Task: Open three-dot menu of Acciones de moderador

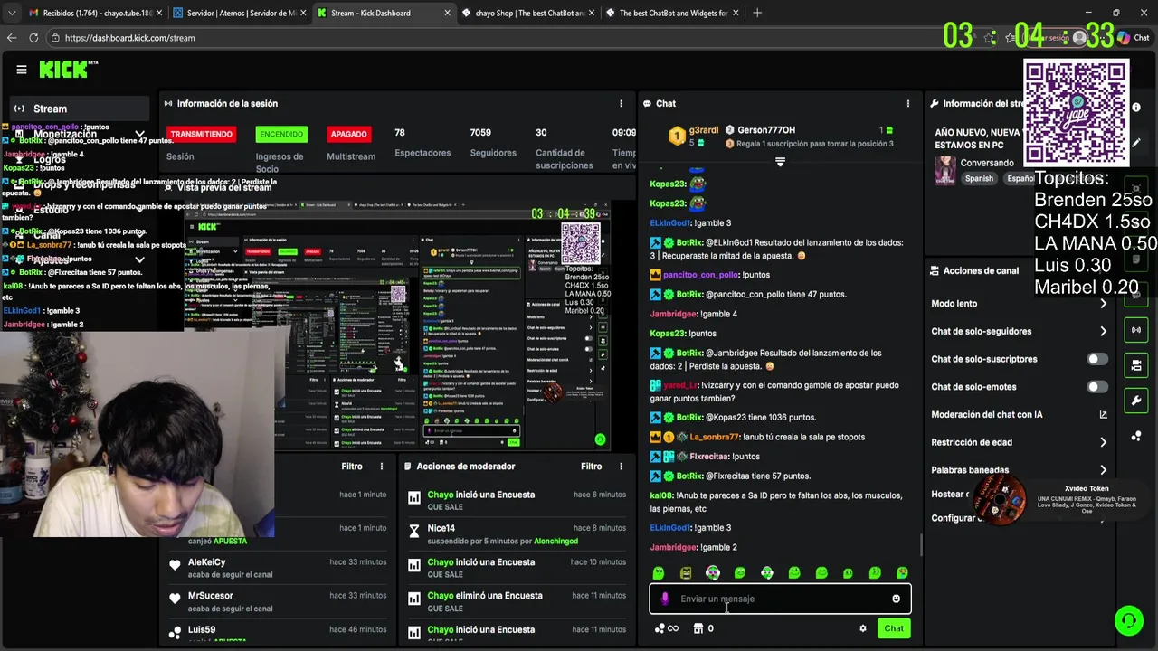Action: pos(621,467)
